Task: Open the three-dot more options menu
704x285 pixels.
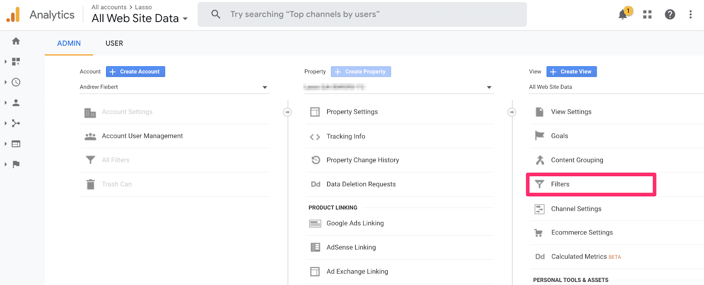Action: click(690, 14)
